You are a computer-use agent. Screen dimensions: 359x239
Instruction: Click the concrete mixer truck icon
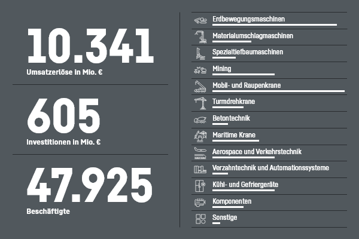(200, 120)
